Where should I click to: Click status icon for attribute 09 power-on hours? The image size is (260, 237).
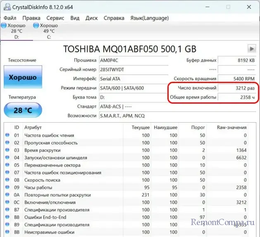click(7, 187)
